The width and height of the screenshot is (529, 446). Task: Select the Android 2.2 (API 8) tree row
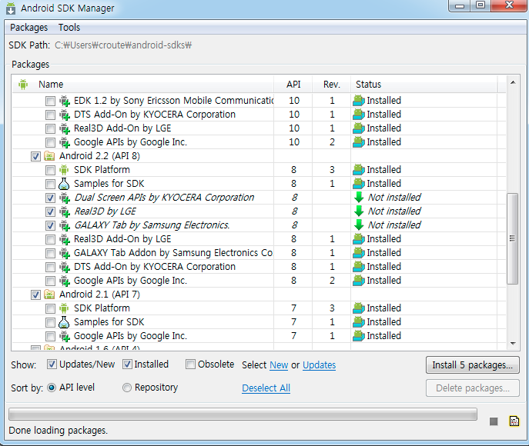(259, 156)
